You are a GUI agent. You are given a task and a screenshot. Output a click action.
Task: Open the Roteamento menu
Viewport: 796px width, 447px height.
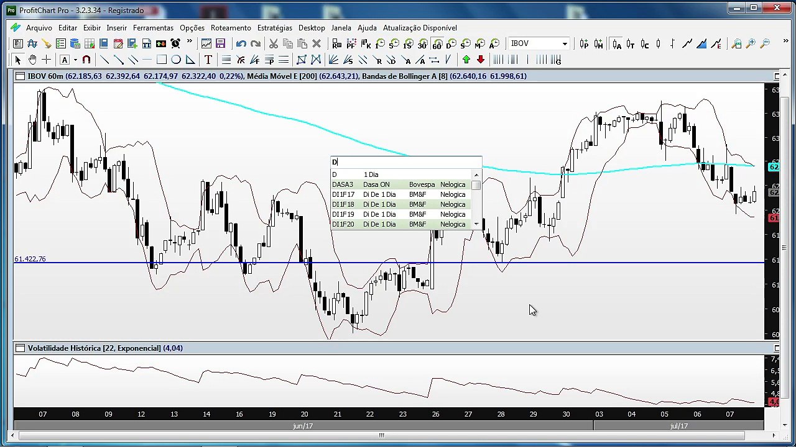point(231,28)
